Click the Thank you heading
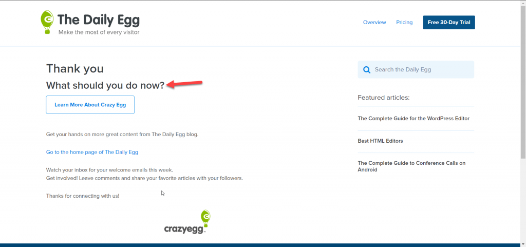This screenshot has width=526, height=247. [75, 69]
